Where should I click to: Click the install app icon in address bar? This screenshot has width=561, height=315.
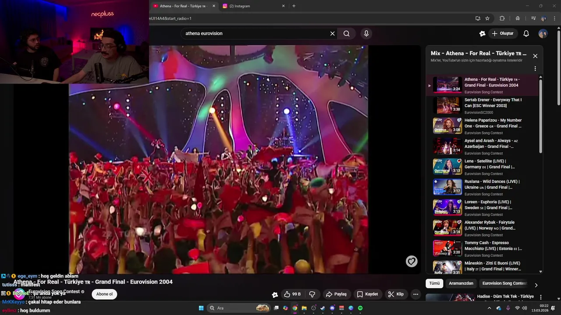pyautogui.click(x=478, y=18)
